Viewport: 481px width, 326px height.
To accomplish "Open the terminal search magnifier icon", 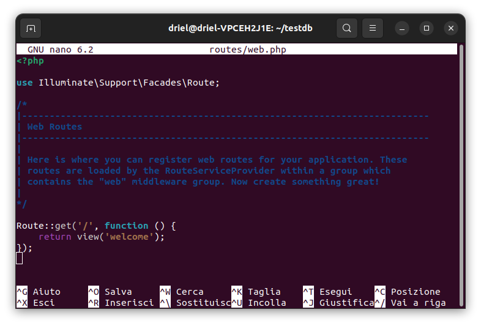I will tap(347, 28).
